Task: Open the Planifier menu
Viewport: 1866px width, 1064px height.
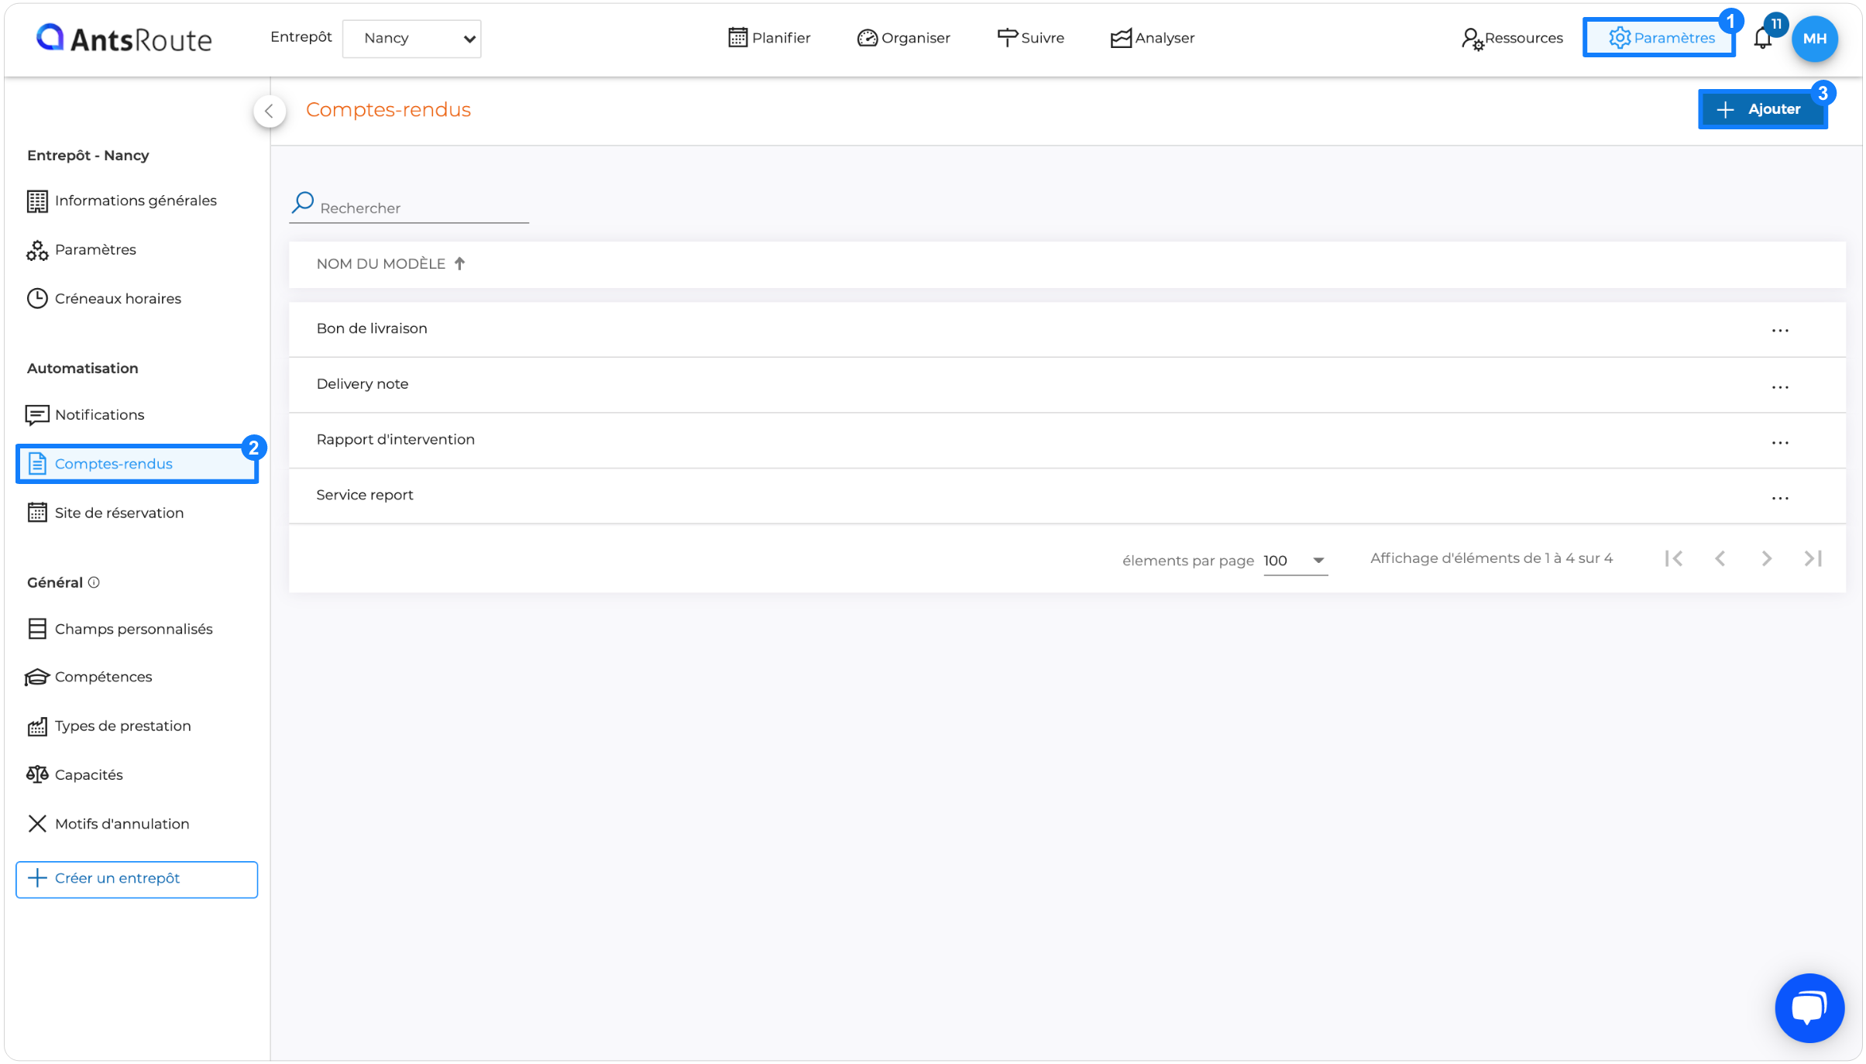Action: [x=769, y=38]
